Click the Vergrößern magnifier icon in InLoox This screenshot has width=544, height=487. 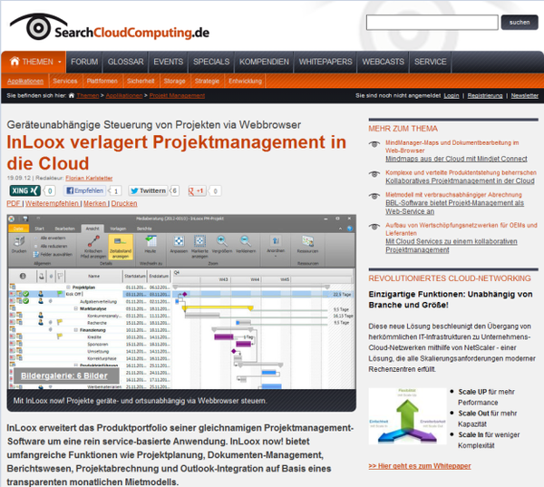tap(222, 240)
